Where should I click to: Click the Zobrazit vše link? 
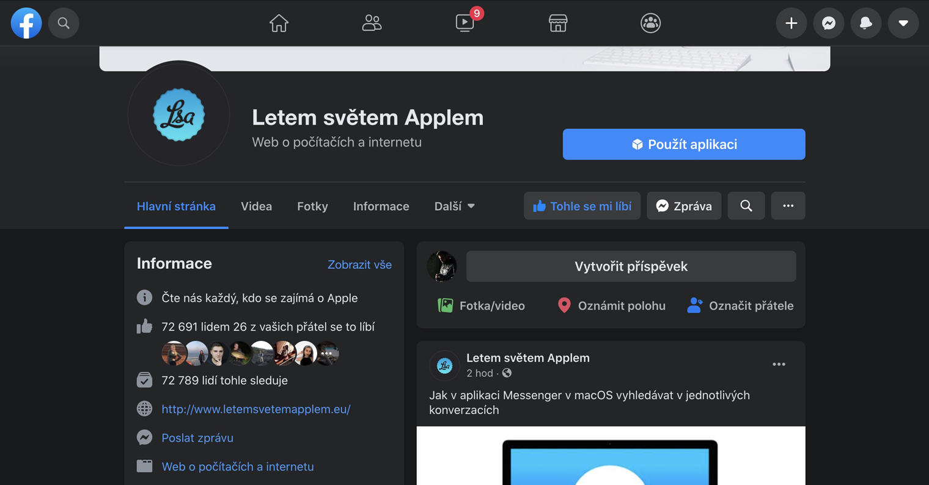pos(359,264)
